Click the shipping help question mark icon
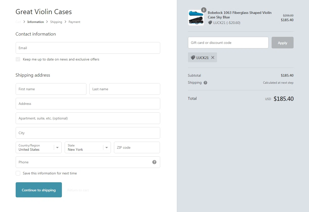Viewport: 309px width, 212px height. [205, 83]
